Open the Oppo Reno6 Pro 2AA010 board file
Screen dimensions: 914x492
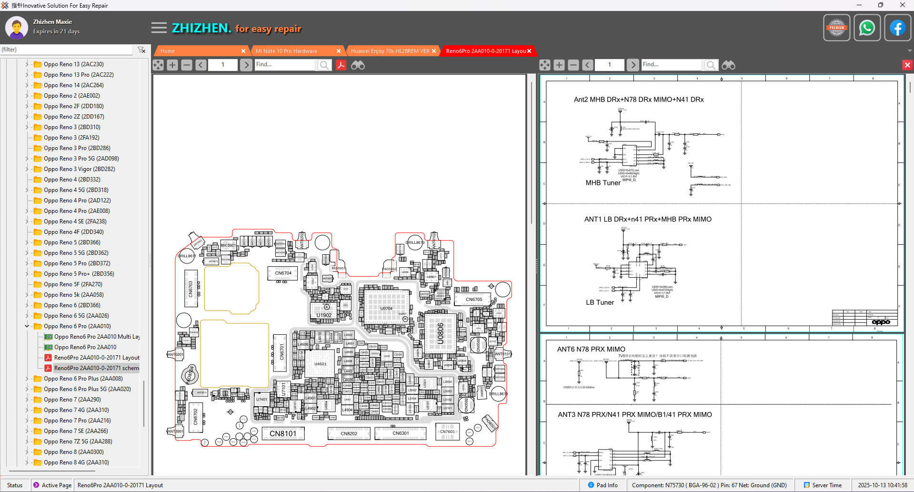80,347
